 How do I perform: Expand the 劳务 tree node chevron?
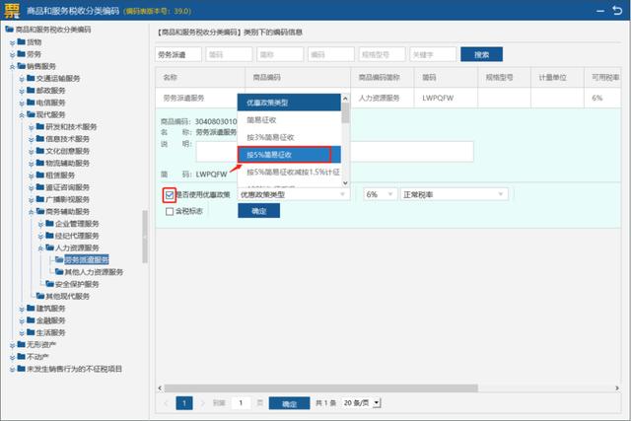[13, 55]
